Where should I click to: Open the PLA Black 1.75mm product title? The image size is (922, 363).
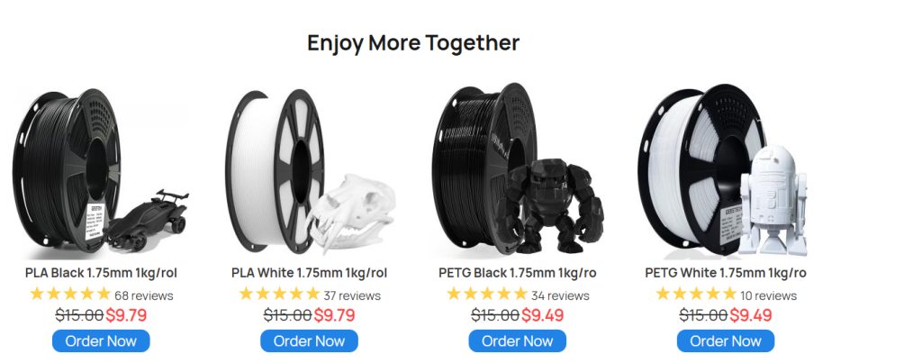pyautogui.click(x=101, y=273)
